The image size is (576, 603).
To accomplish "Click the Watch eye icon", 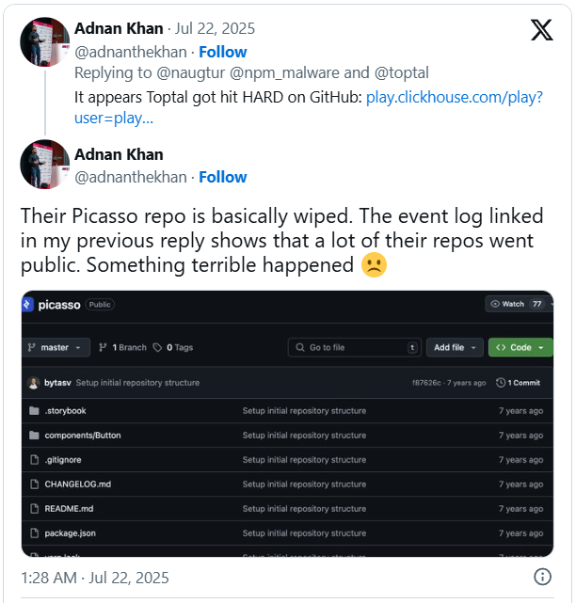I will click(x=495, y=304).
